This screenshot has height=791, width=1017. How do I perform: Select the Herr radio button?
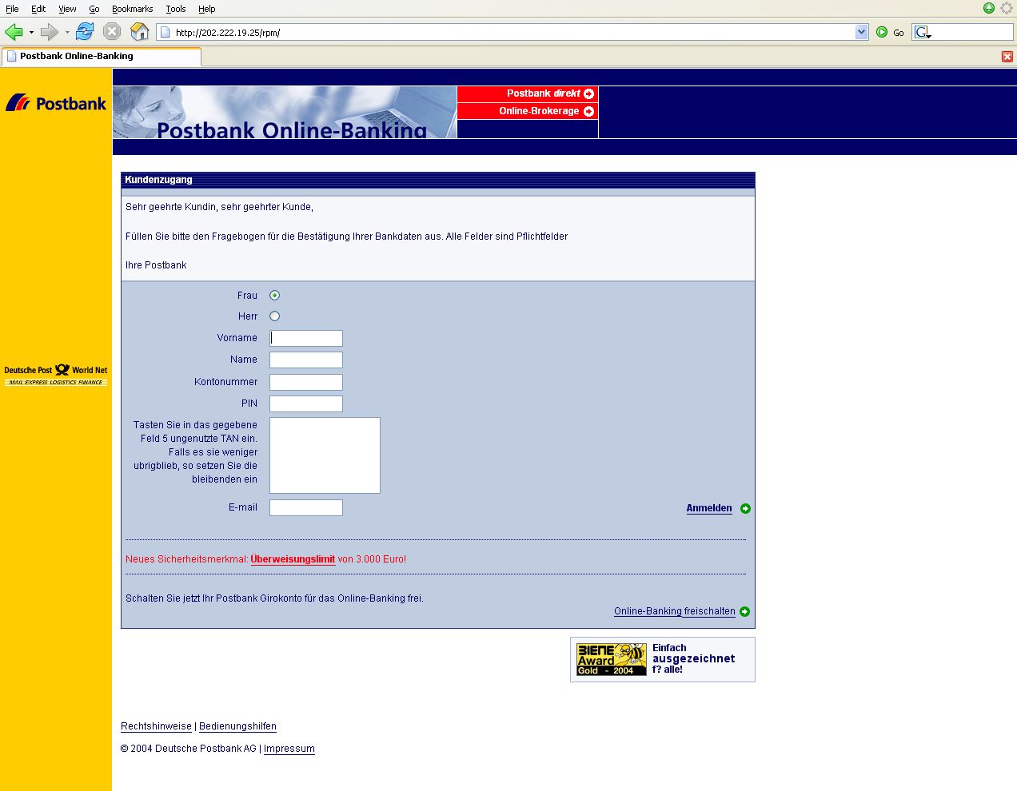pyautogui.click(x=275, y=316)
